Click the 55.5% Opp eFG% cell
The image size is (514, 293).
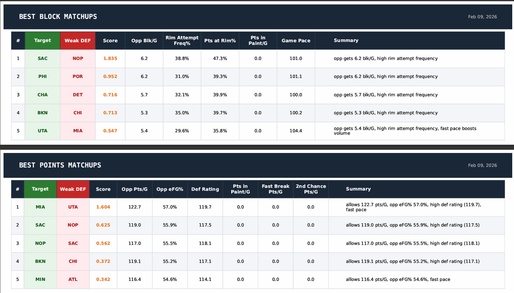[x=170, y=243]
